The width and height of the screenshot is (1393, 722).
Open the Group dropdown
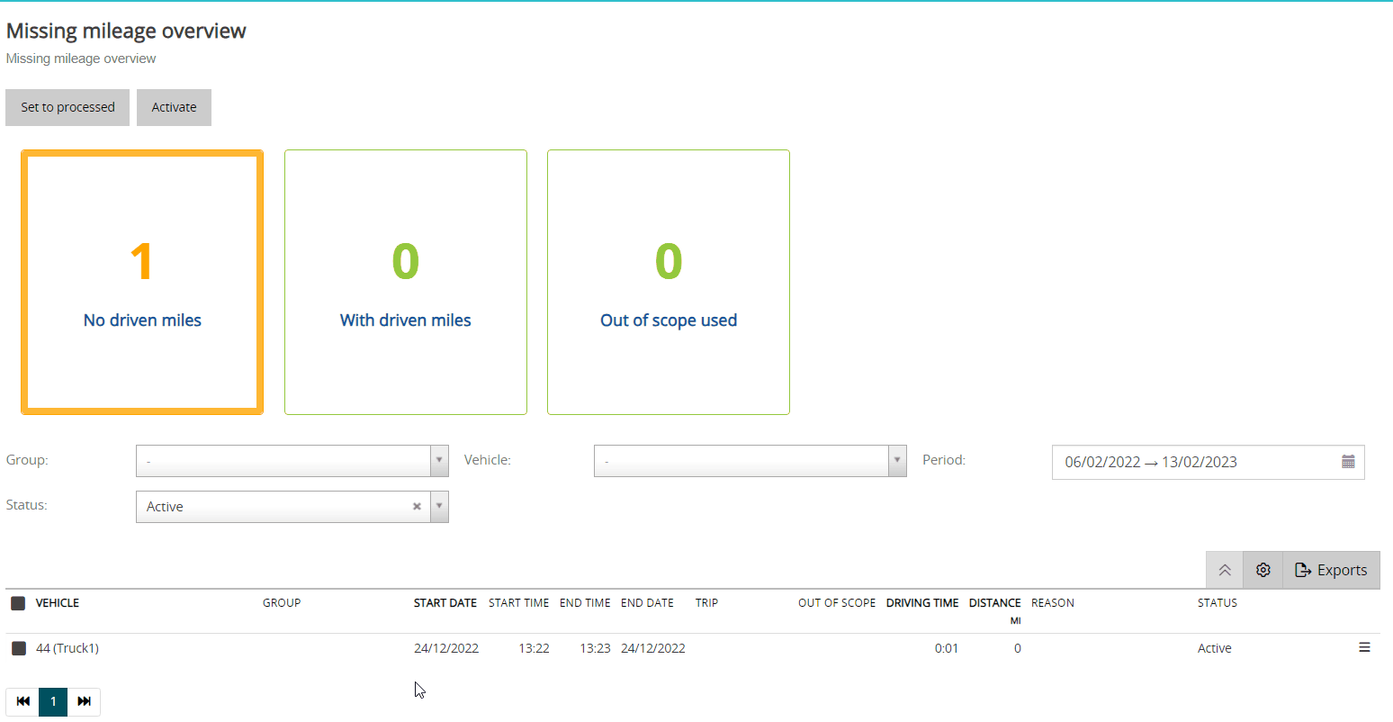[292, 461]
